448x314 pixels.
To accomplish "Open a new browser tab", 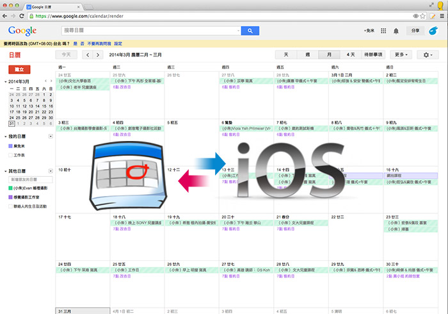I will [x=89, y=7].
